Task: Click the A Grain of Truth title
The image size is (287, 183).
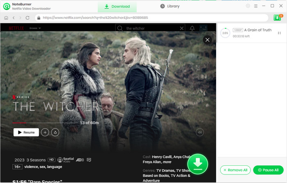Action: (x=258, y=30)
